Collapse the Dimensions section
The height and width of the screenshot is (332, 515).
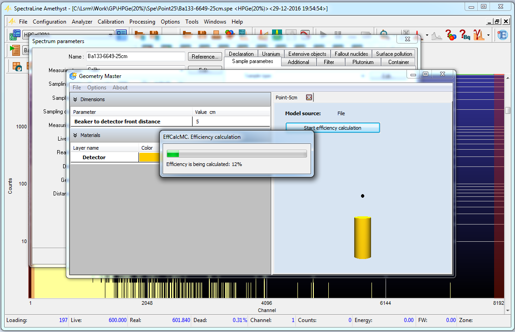pyautogui.click(x=75, y=99)
